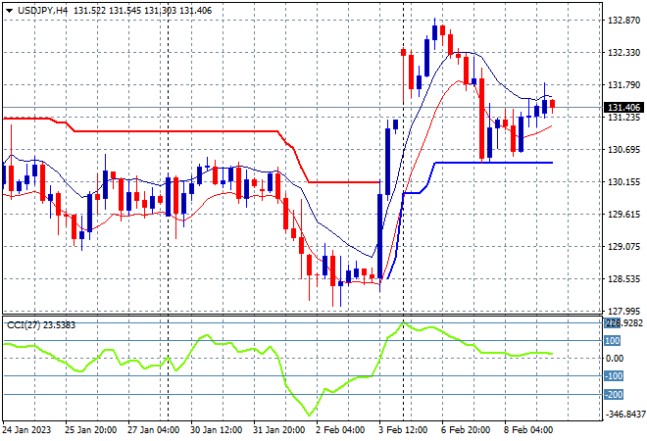Click the 132.870 price scale label
The image size is (647, 441).
tap(623, 21)
